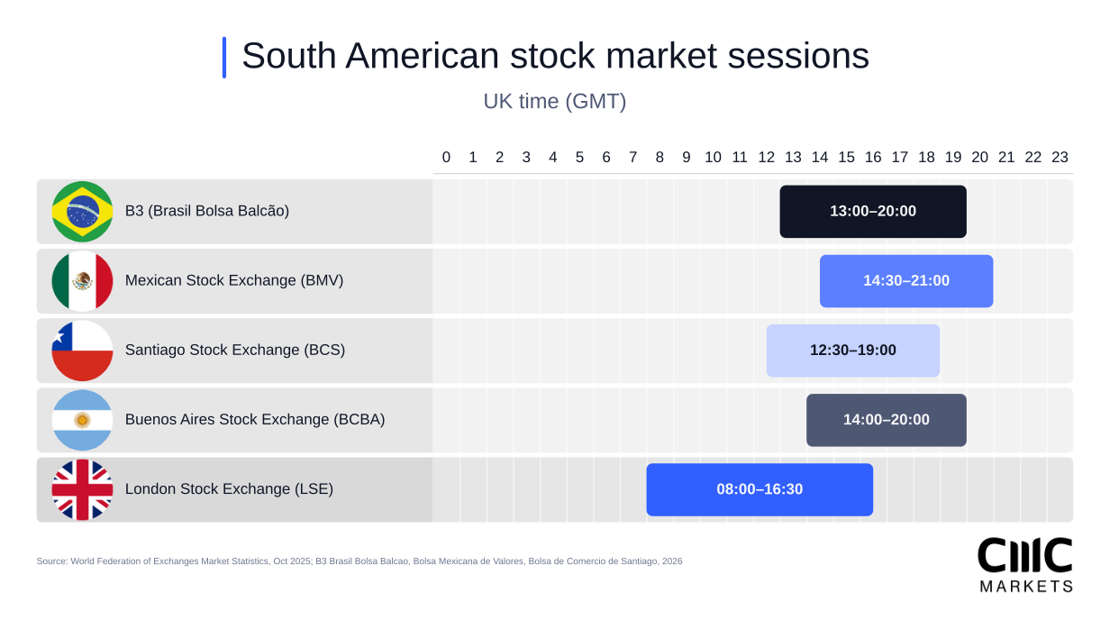Screen dimensions: 1110x629
Task: Click the Santiago Stock Exchange (BCS) label
Action: (235, 351)
